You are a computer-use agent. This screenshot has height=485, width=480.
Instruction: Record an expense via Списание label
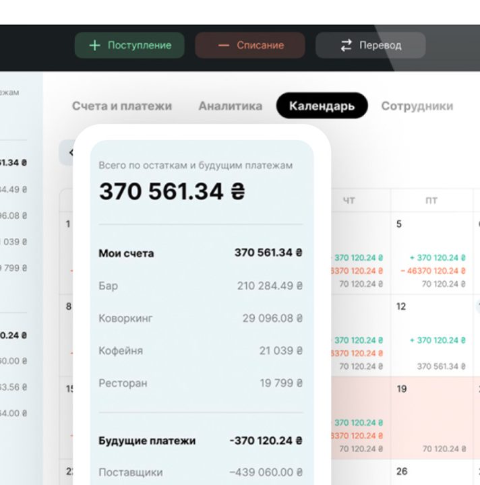(x=260, y=46)
